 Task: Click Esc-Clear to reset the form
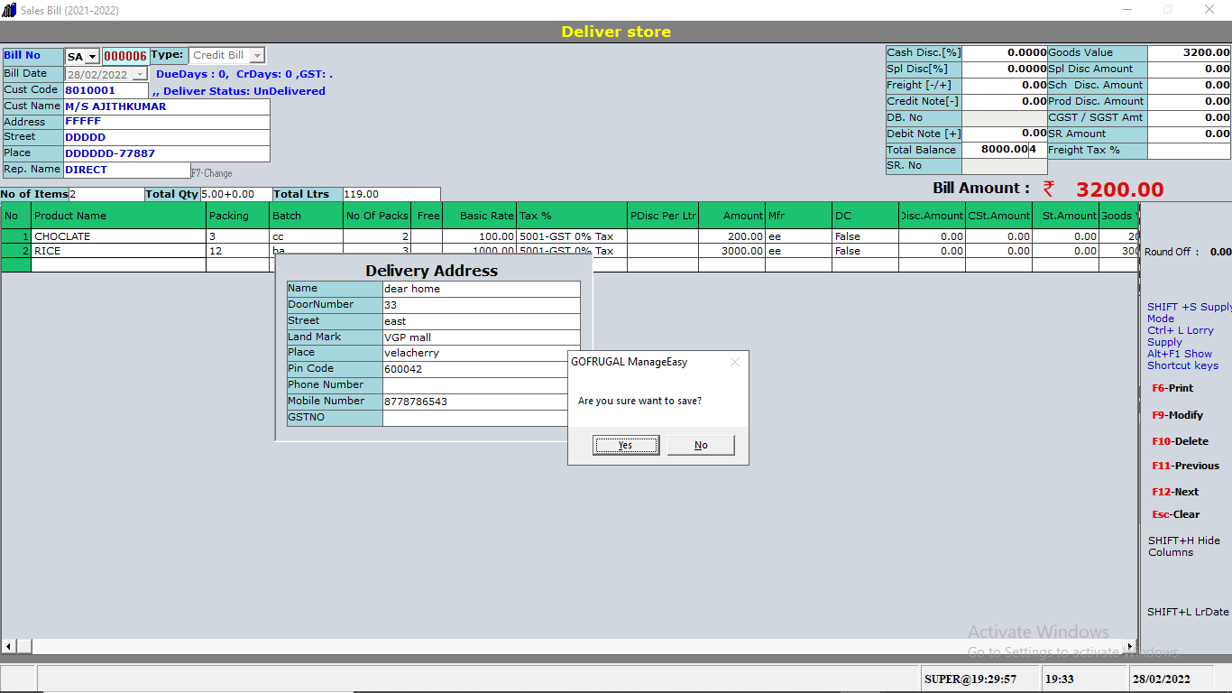(1176, 514)
